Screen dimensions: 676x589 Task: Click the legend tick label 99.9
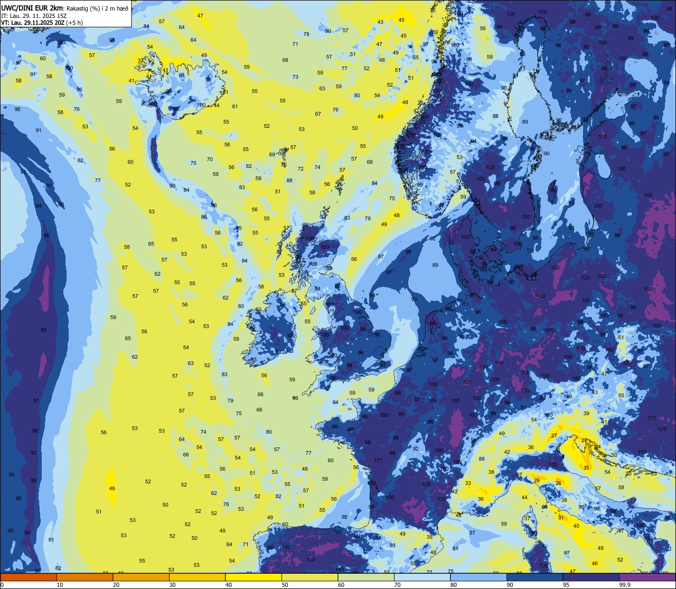click(625, 585)
